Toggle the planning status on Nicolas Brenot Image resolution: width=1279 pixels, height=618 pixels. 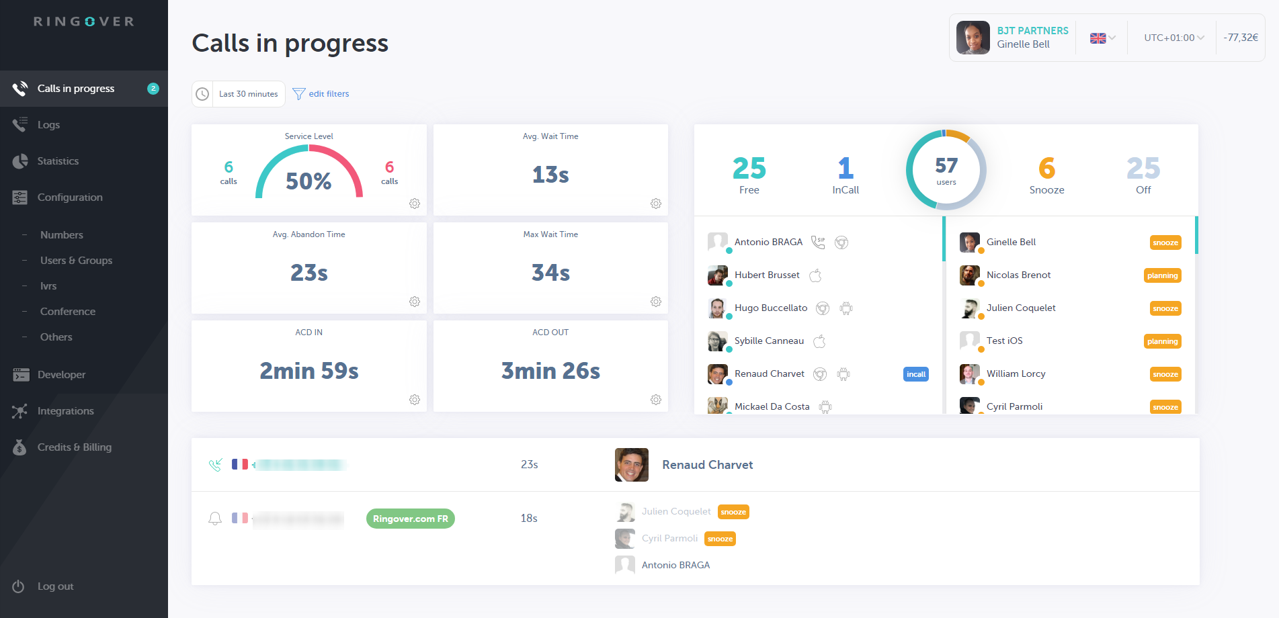(1162, 275)
